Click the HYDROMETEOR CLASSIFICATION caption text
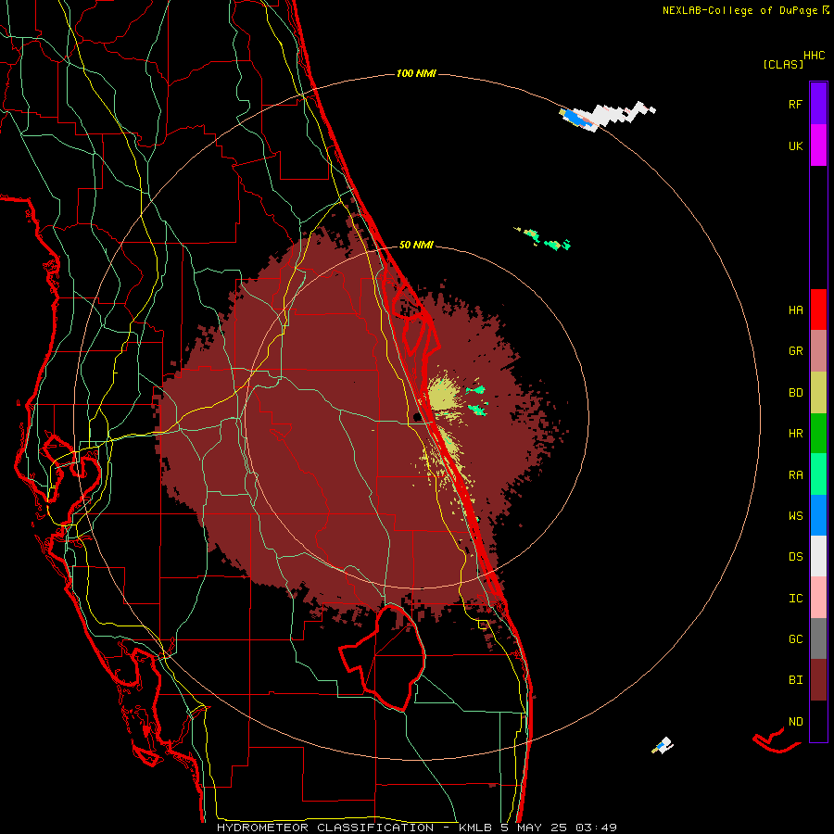This screenshot has width=834, height=834. 325,828
